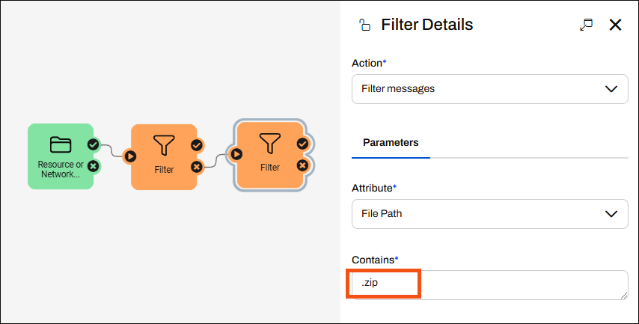Select the first Filter node's funnel icon
The height and width of the screenshot is (324, 639).
click(164, 144)
